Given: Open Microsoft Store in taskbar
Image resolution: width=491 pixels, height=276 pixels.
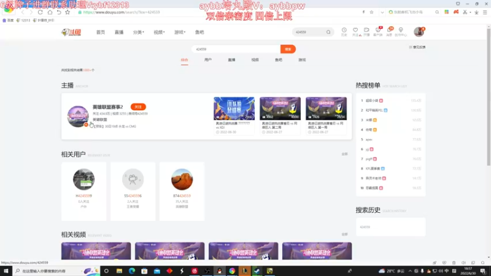Looking at the screenshot, I should point(144,270).
